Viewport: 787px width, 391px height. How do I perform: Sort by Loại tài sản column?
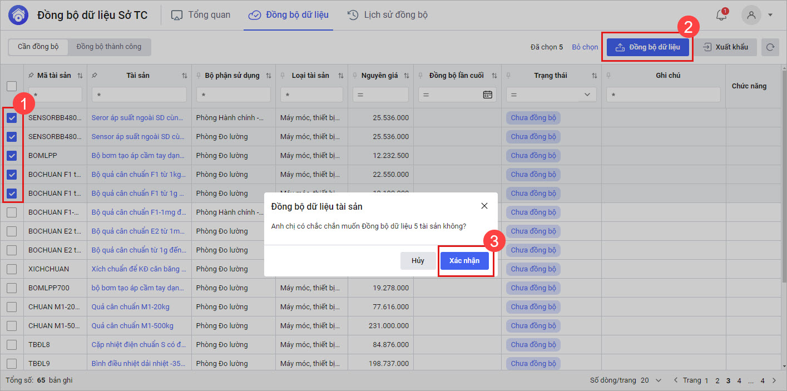(341, 76)
